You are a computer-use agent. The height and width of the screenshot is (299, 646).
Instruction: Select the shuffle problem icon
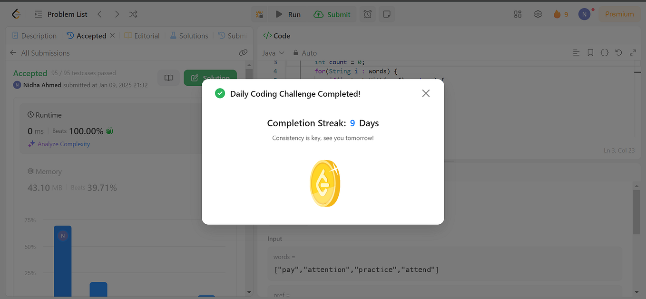(133, 14)
